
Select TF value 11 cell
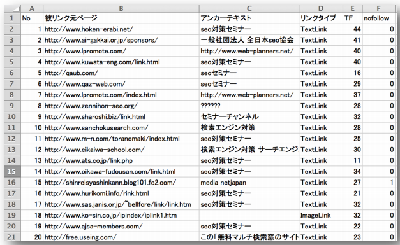click(x=353, y=160)
